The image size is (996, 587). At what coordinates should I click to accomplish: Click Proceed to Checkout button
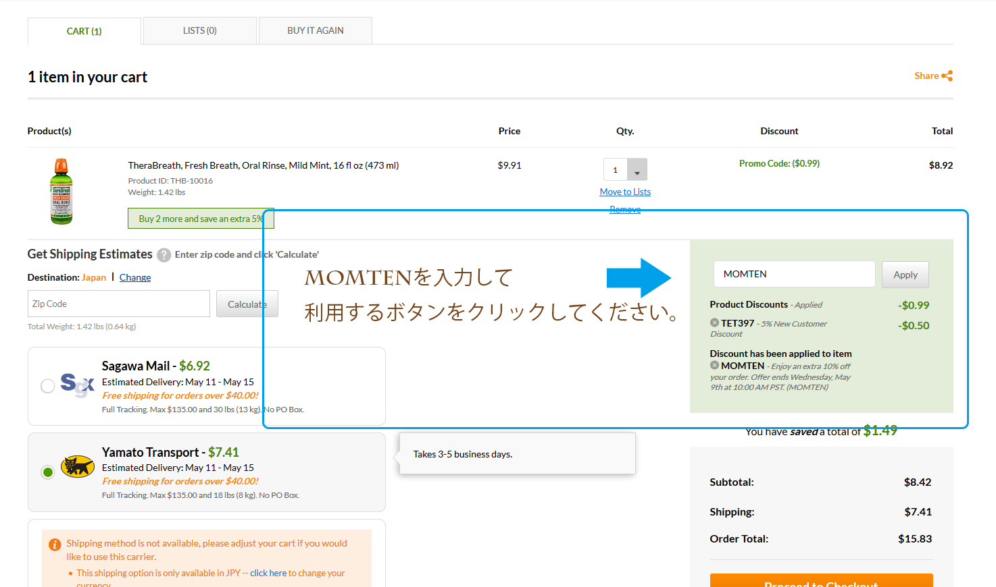pos(822,581)
